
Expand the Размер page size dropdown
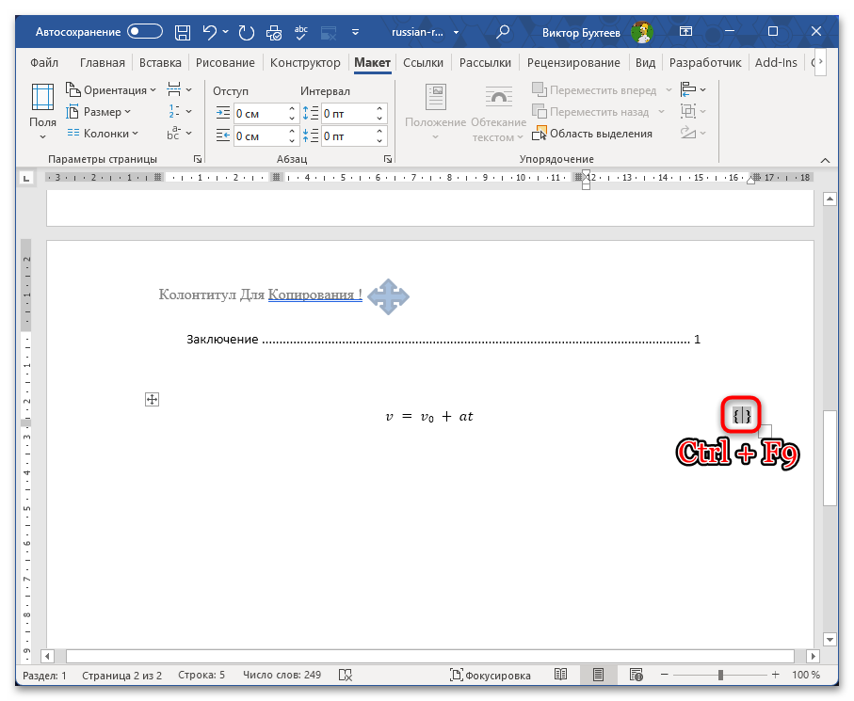coord(99,112)
